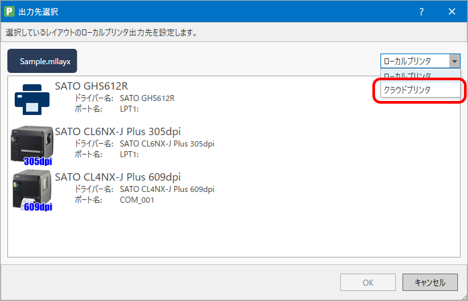Viewport: 468px width, 301px height.
Task: Click the greyed OK button
Action: (x=368, y=282)
